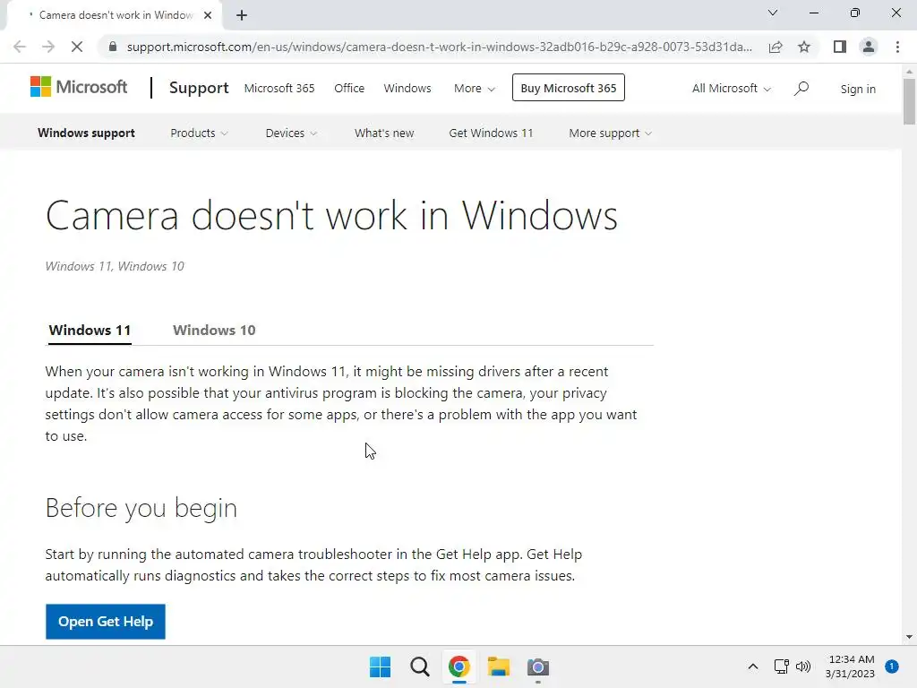
Task: Open Windows Start menu
Action: pos(380,666)
